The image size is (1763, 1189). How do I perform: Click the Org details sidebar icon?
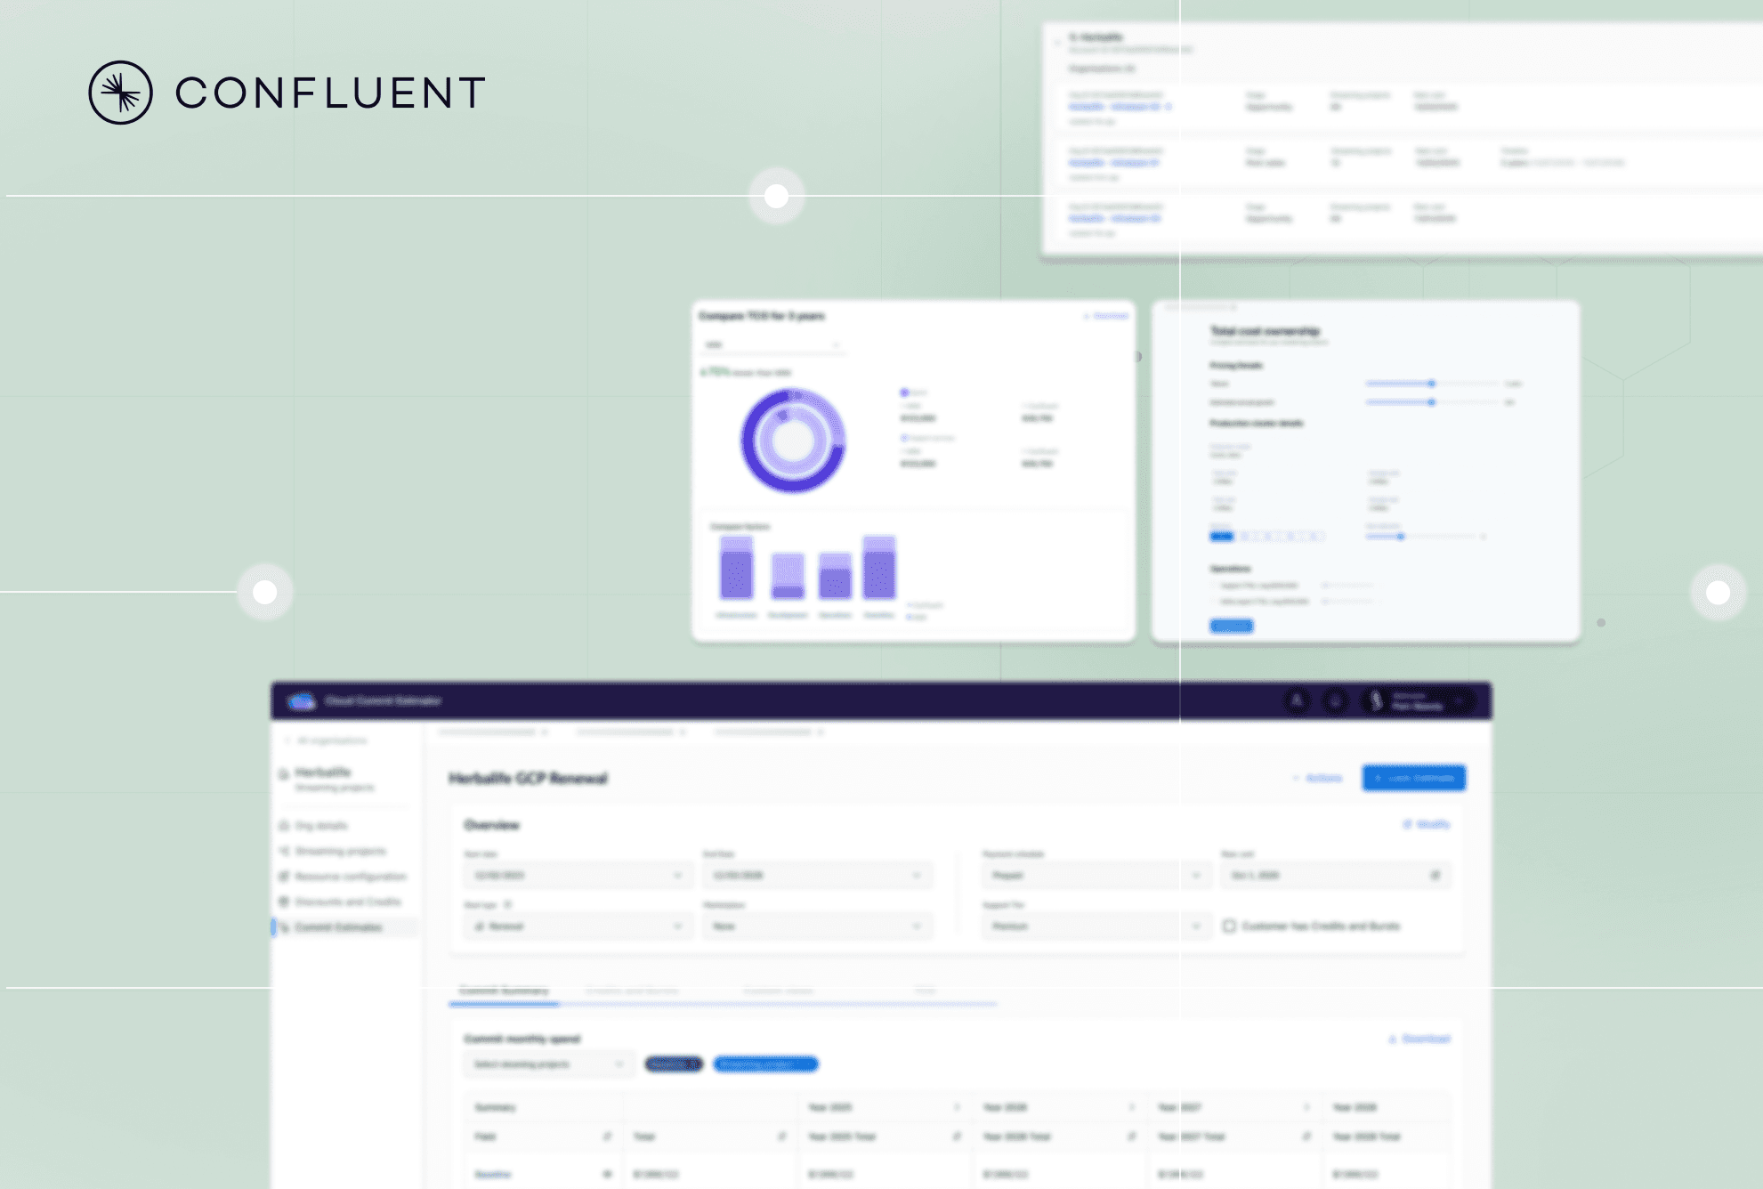(x=285, y=826)
